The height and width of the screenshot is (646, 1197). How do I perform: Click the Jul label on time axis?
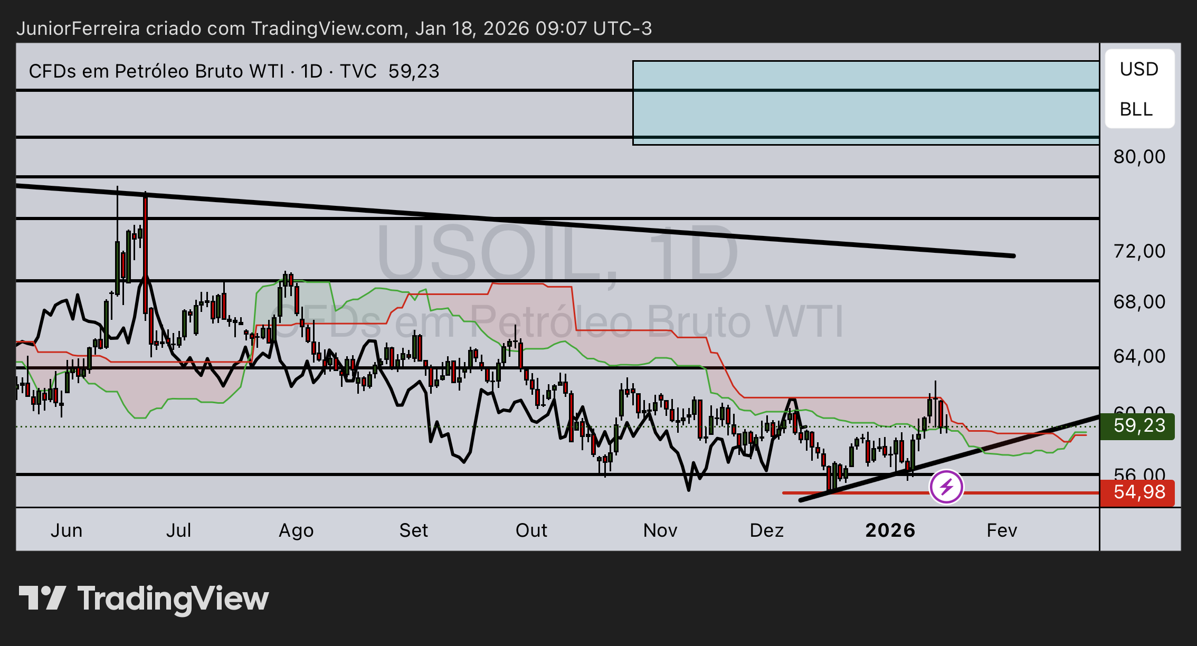[178, 530]
